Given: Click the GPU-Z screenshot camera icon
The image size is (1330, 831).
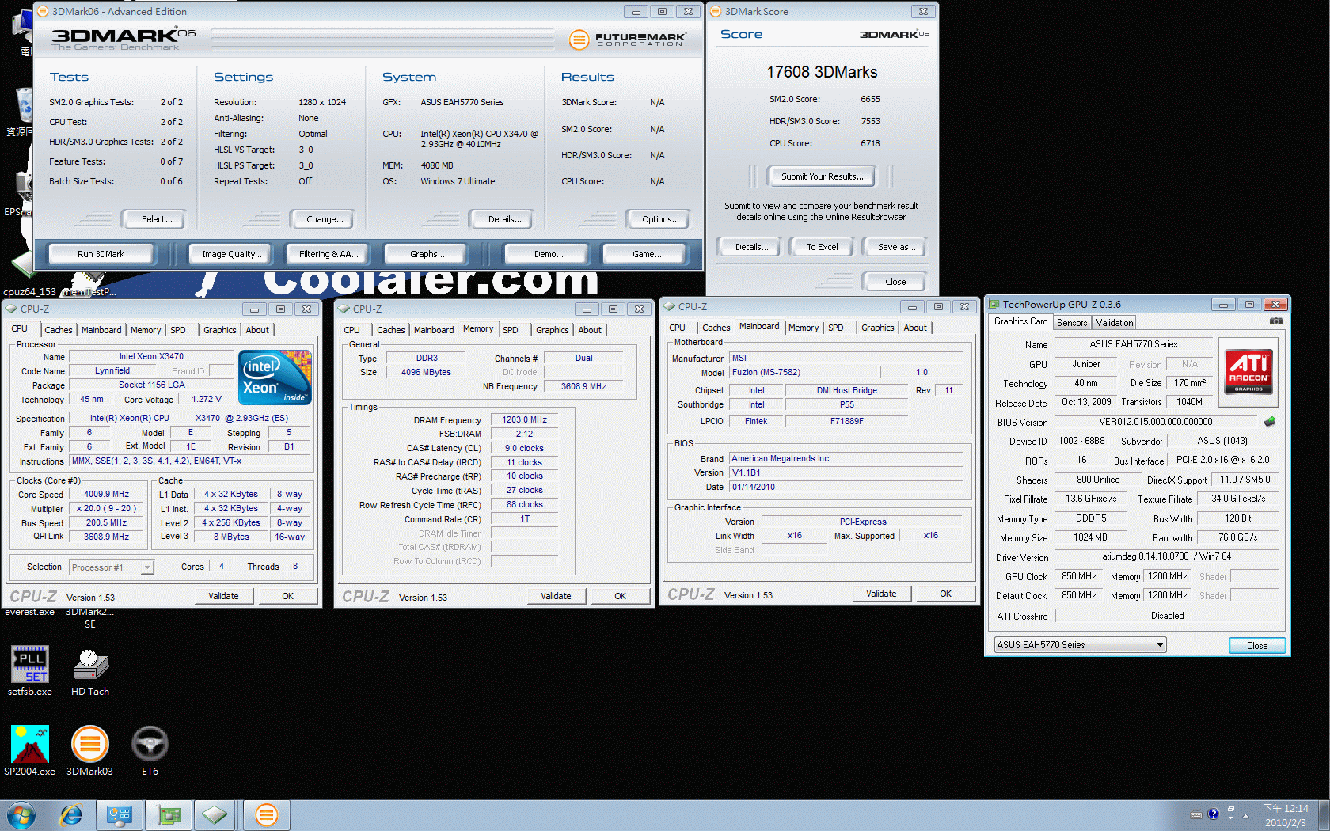Looking at the screenshot, I should (1275, 321).
